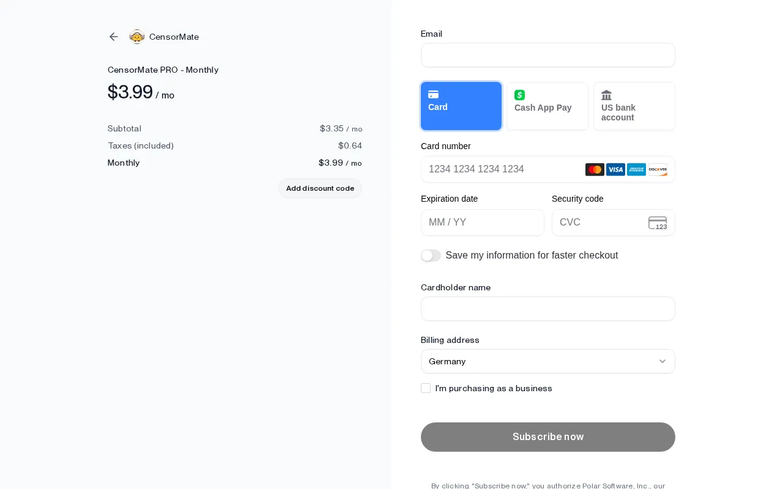Click the Visa logo icon

point(615,169)
